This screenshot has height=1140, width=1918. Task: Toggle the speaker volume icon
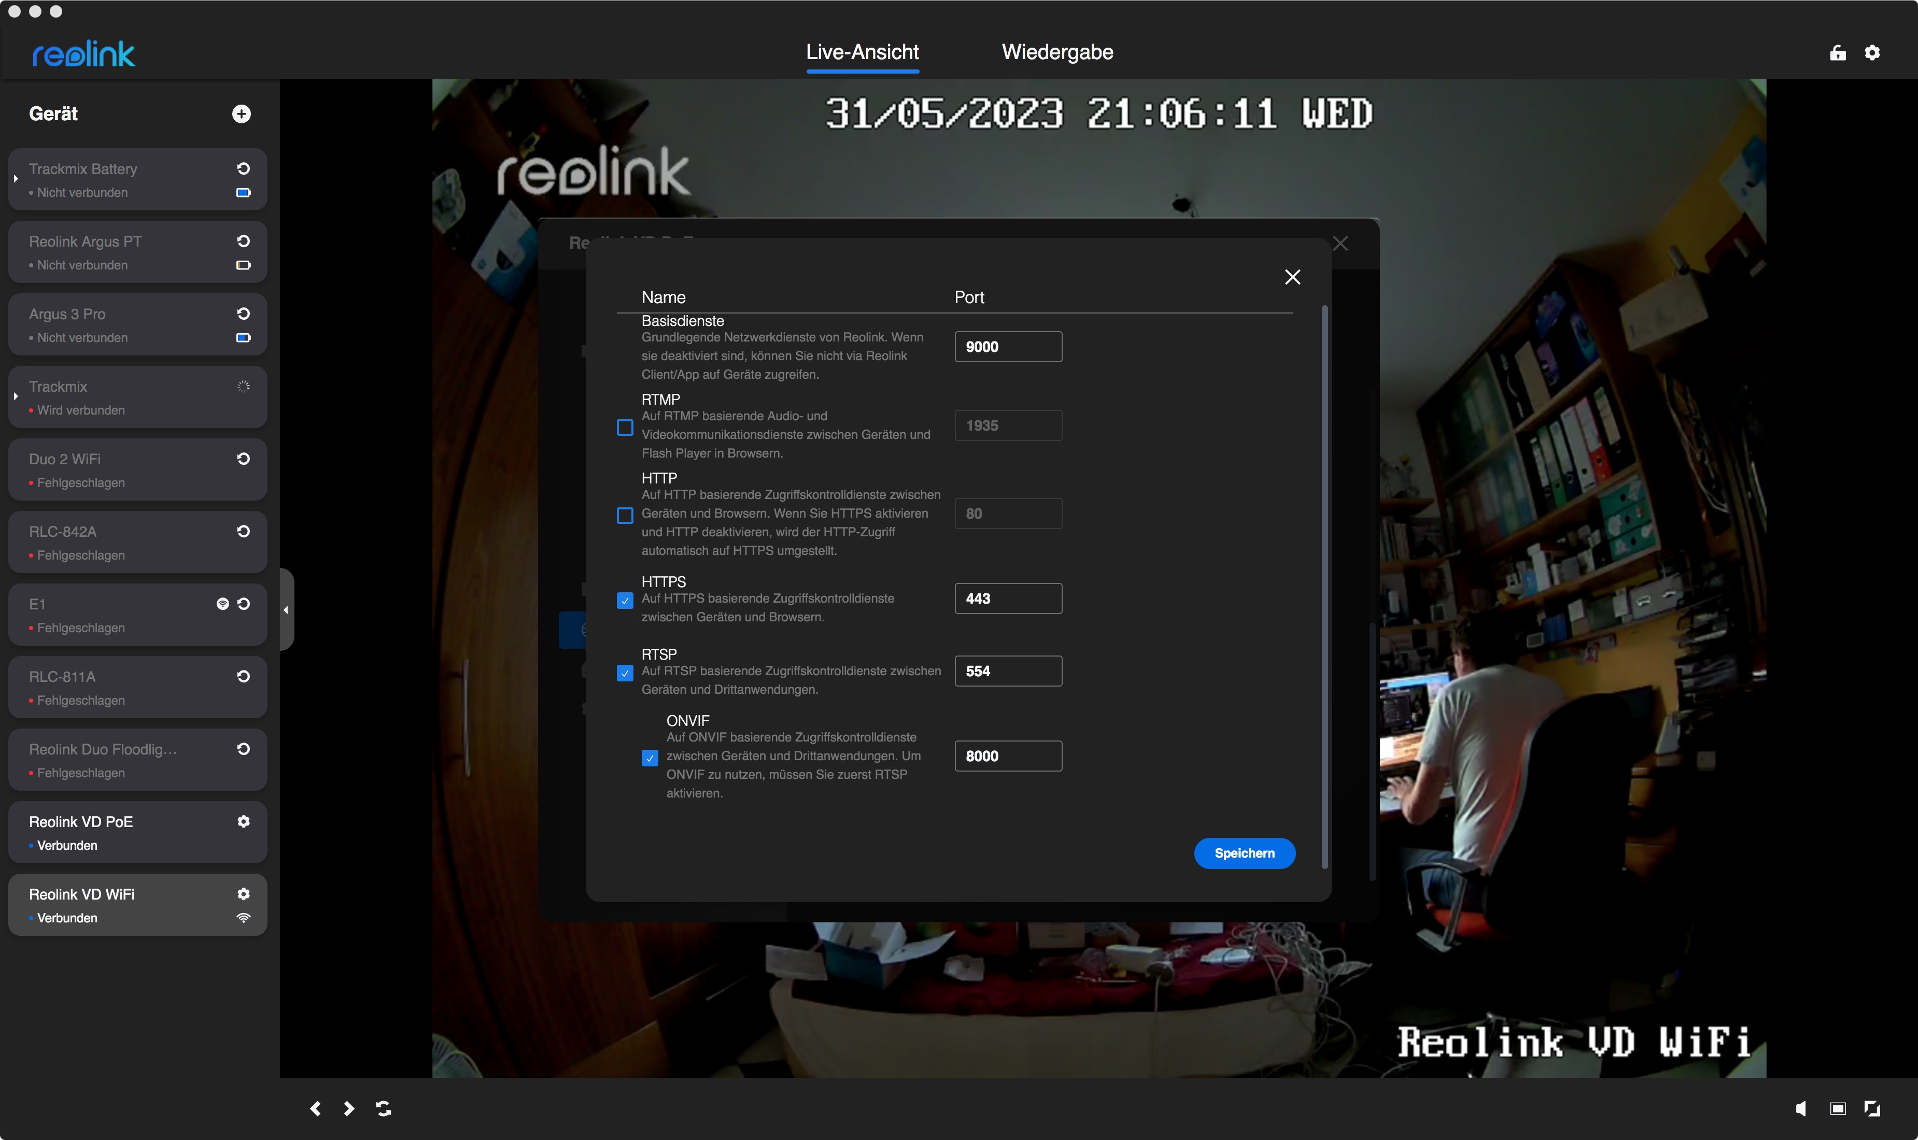tap(1800, 1108)
